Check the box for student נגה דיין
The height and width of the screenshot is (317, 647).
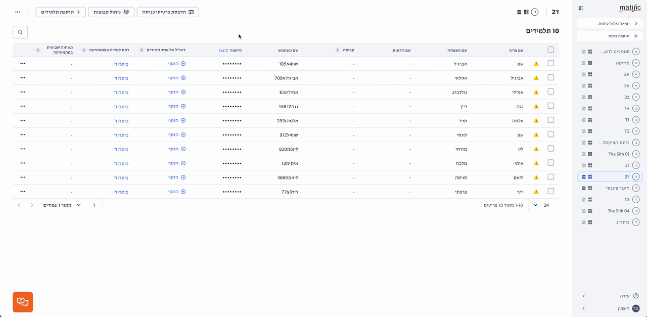click(x=551, y=106)
